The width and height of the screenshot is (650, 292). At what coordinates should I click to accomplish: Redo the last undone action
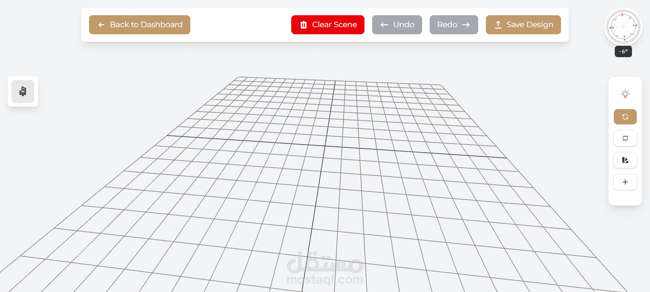454,25
